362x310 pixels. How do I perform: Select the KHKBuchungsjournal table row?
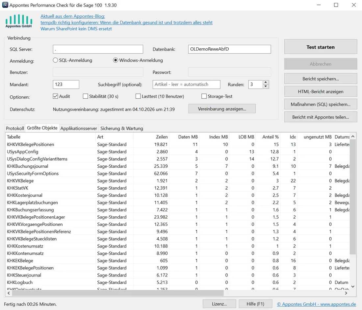[x=177, y=166]
